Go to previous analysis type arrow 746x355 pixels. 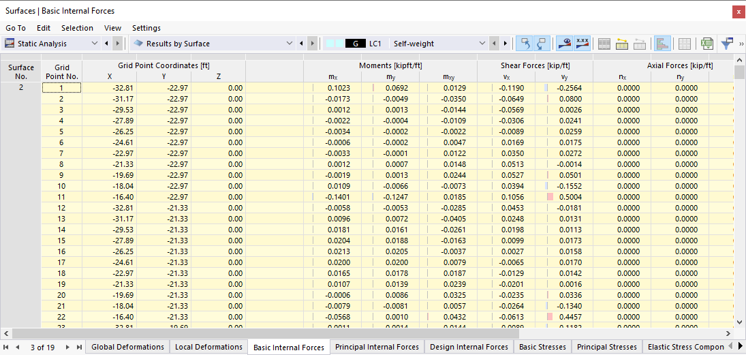pyautogui.click(x=106, y=44)
